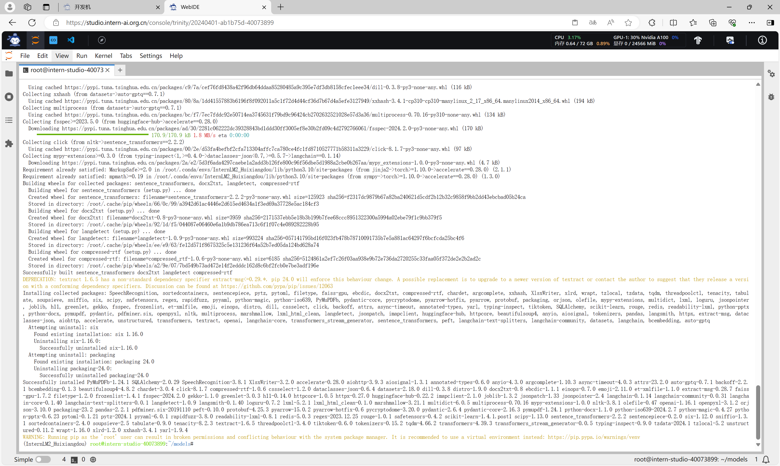Click the InternStudio owl logo
780x466 pixels.
pyautogui.click(x=14, y=40)
